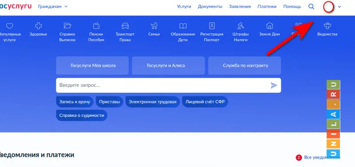355x167 pixels.
Task: Select the Электронная трудовая chip
Action: pyautogui.click(x=153, y=102)
